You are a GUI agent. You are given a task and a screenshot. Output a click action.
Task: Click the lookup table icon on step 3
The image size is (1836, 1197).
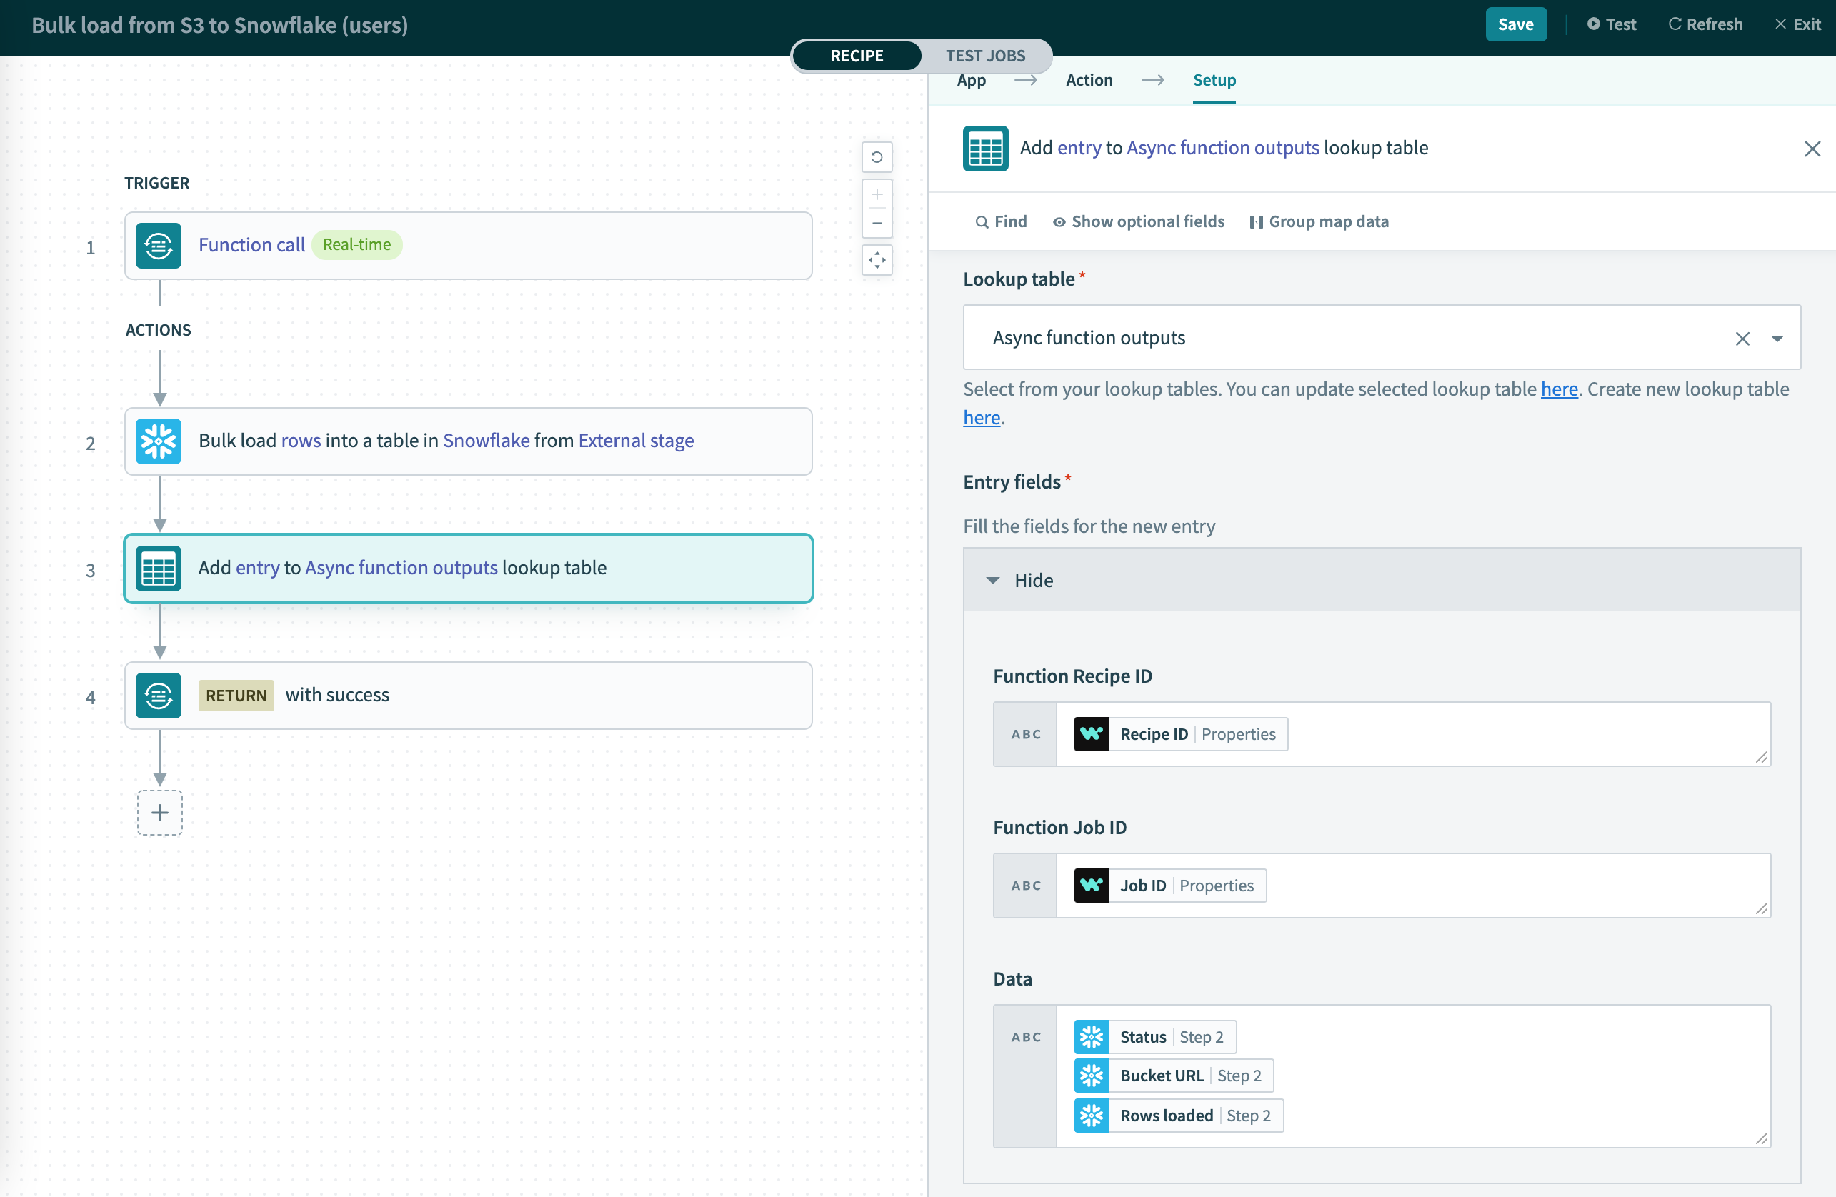click(158, 569)
